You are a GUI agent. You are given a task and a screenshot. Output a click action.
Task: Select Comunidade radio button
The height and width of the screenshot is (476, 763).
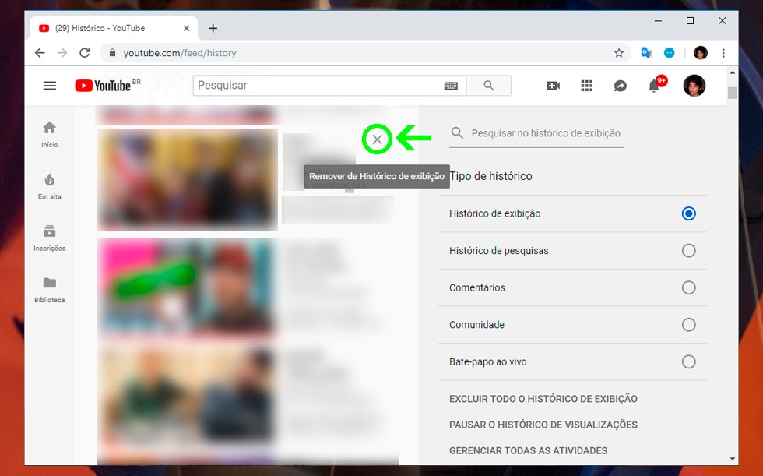coord(688,325)
